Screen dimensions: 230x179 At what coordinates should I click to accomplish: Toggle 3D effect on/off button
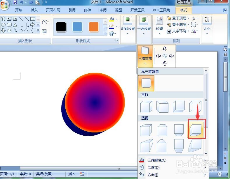165,56
